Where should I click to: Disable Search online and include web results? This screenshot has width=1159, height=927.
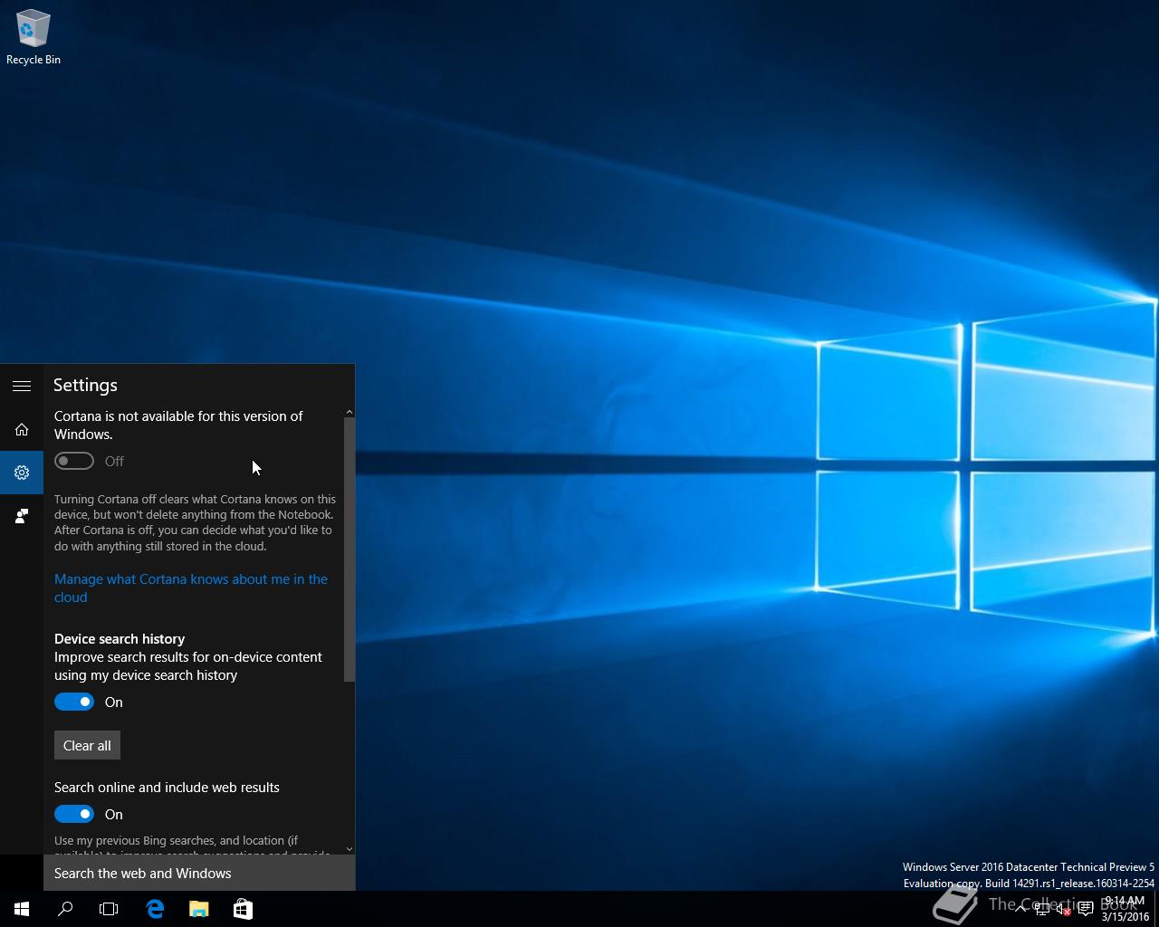point(74,814)
